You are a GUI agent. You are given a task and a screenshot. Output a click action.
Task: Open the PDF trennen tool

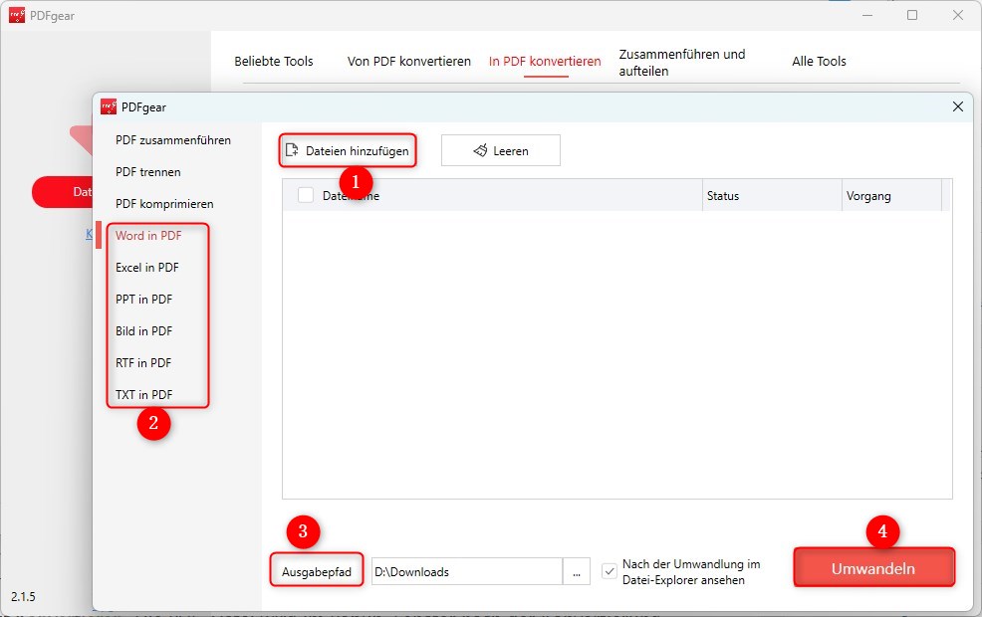[149, 172]
